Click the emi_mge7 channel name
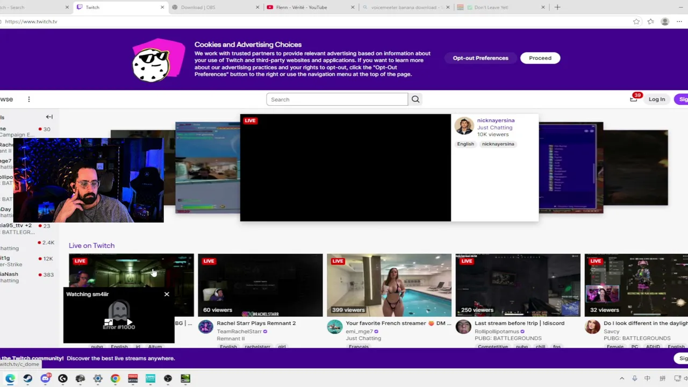 (360, 332)
